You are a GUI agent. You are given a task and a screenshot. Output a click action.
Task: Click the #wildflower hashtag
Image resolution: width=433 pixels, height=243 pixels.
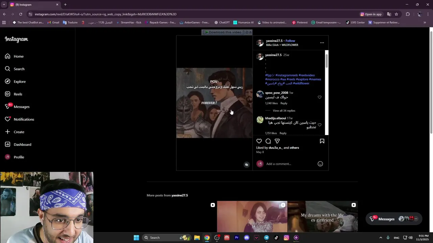[301, 83]
